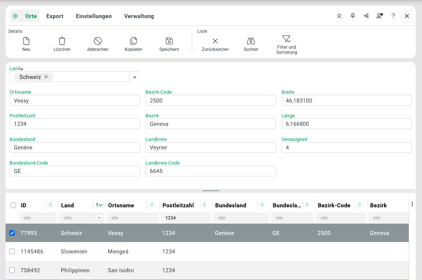Pin the window with the pin icon
The width and height of the screenshot is (422, 280).
coord(353,16)
